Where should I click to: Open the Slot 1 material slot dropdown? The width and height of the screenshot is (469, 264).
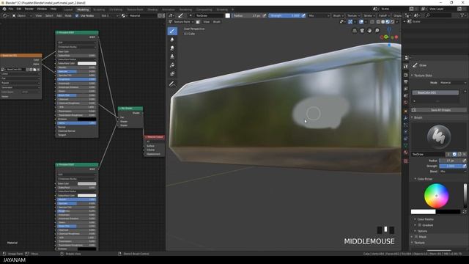[109, 15]
